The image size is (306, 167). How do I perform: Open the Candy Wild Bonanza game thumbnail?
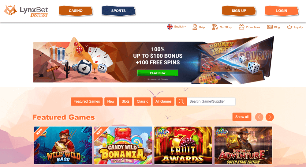click(x=123, y=145)
